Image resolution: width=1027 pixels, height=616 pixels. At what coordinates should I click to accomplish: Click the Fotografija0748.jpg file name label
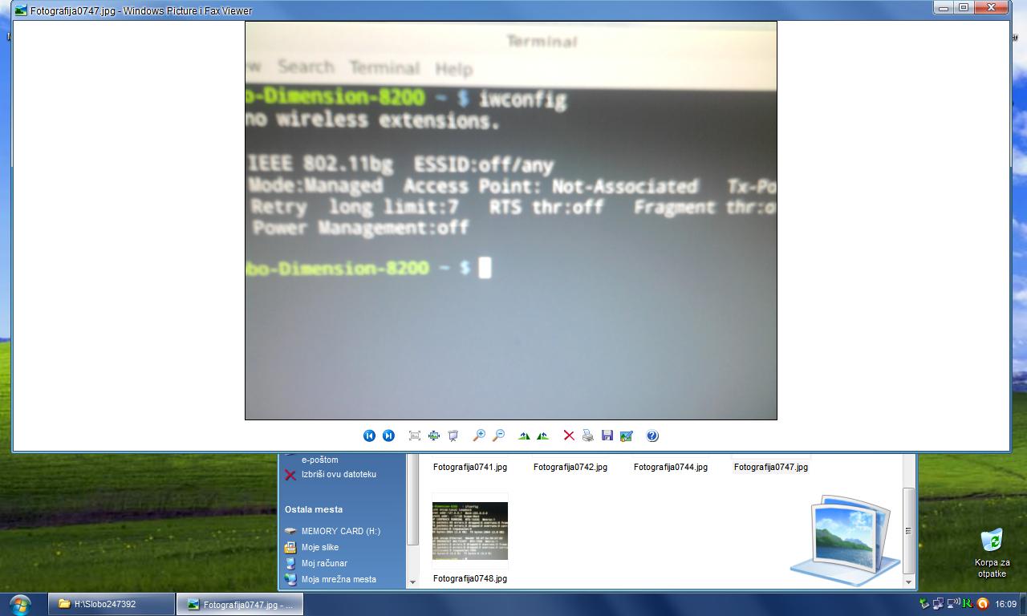tap(470, 578)
